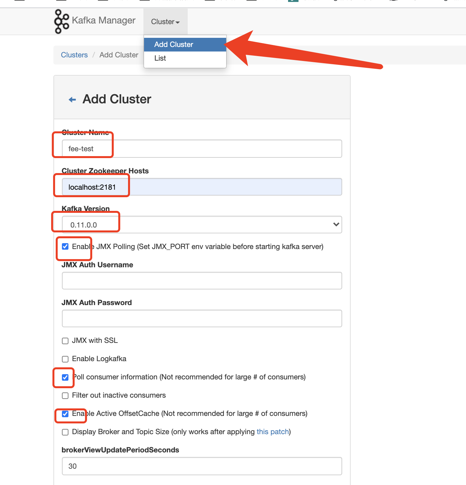Uncheck Poll consumer information checkbox
466x485 pixels.
point(65,377)
